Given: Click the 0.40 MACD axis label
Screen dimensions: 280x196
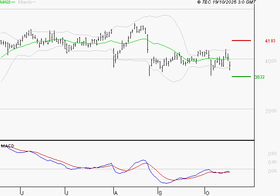Looking at the screenshot, I should [x=272, y=162].
